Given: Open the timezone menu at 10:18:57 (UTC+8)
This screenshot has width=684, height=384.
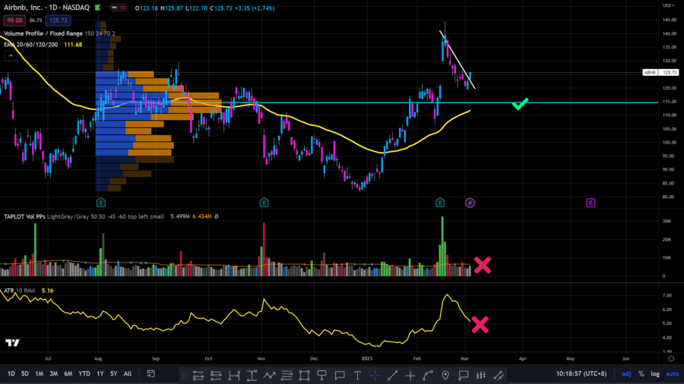Looking at the screenshot, I should point(581,374).
